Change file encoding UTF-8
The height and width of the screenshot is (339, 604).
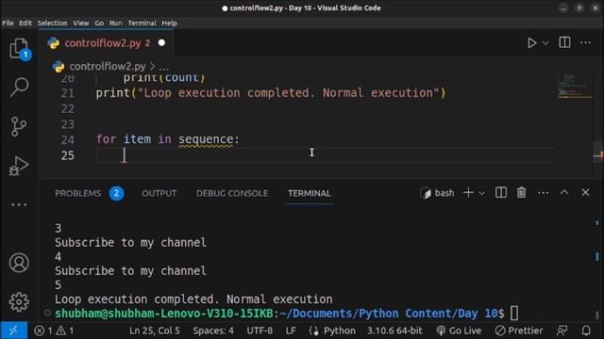coord(260,331)
